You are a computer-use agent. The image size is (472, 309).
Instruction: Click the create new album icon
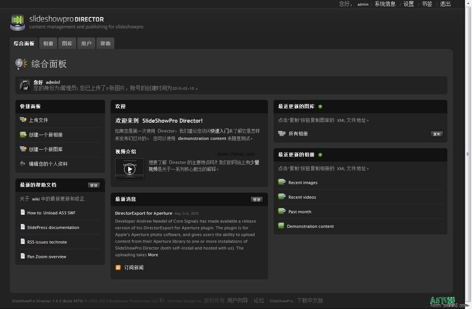[x=23, y=134]
